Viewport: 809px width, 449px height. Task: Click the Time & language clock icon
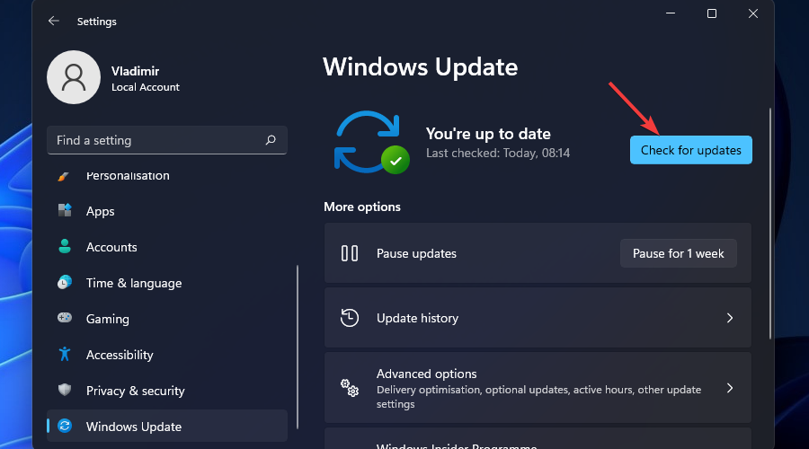click(x=65, y=283)
